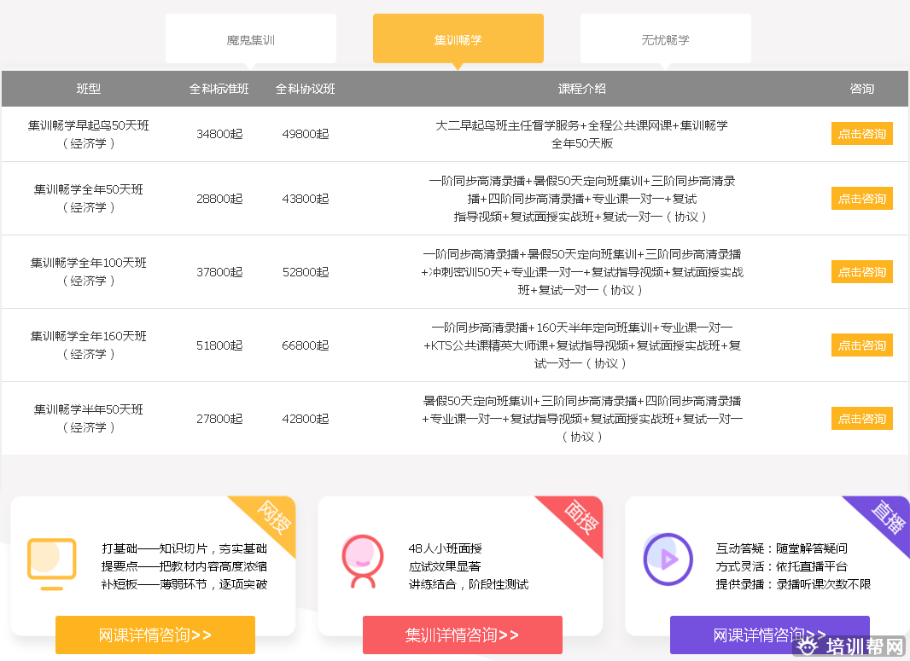The height and width of the screenshot is (661, 910).
Task: Click the yellow 网课详情咨询 button
Action: click(x=155, y=635)
